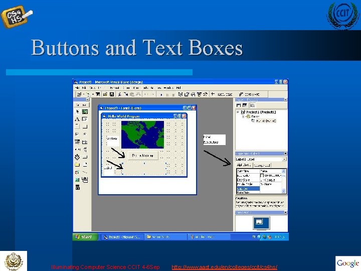Pick the CheckBox tool in the toolbox
The image size is (361, 271).
[x=77, y=134]
